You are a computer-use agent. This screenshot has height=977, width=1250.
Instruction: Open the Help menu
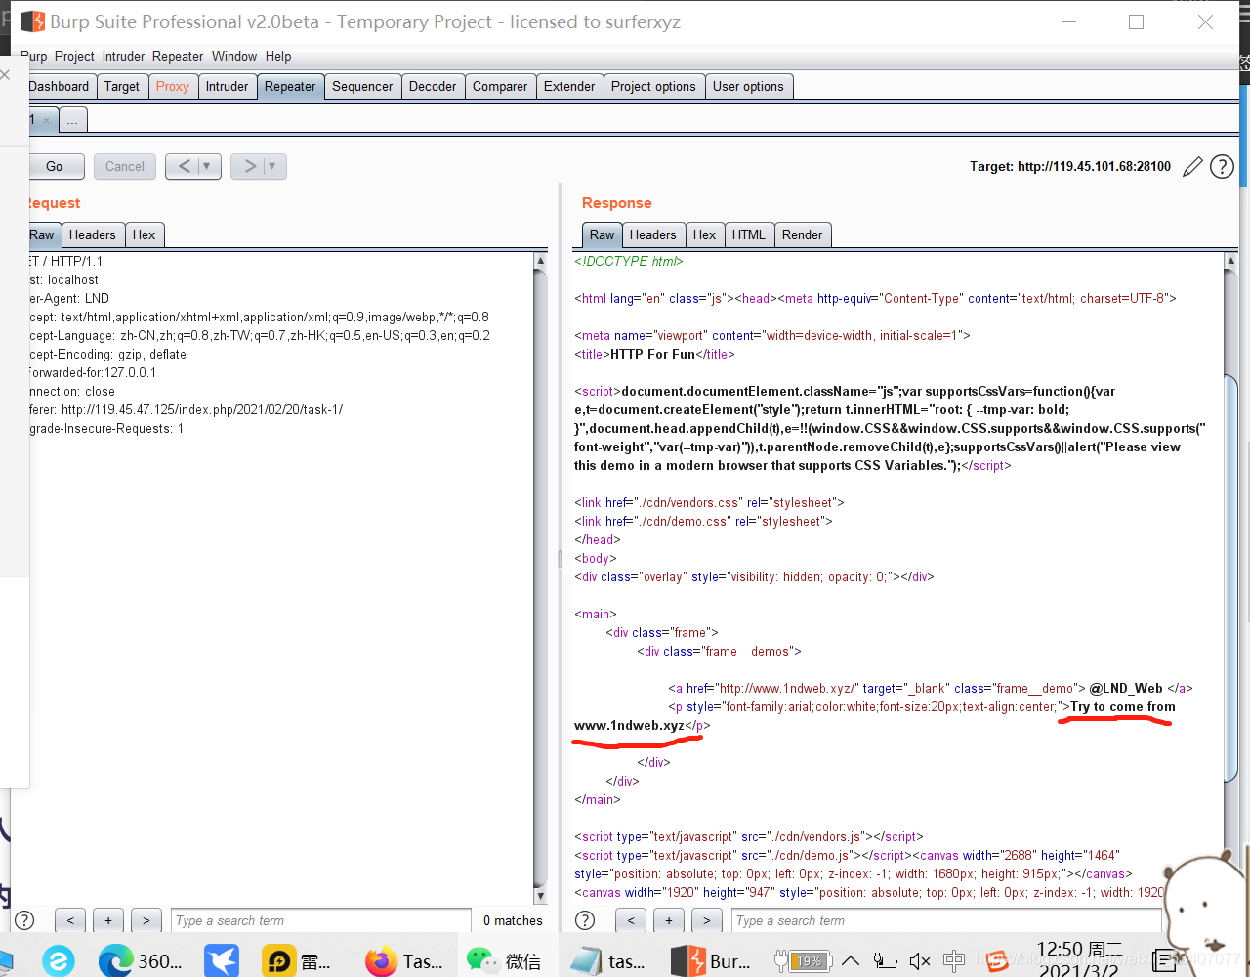click(x=278, y=56)
